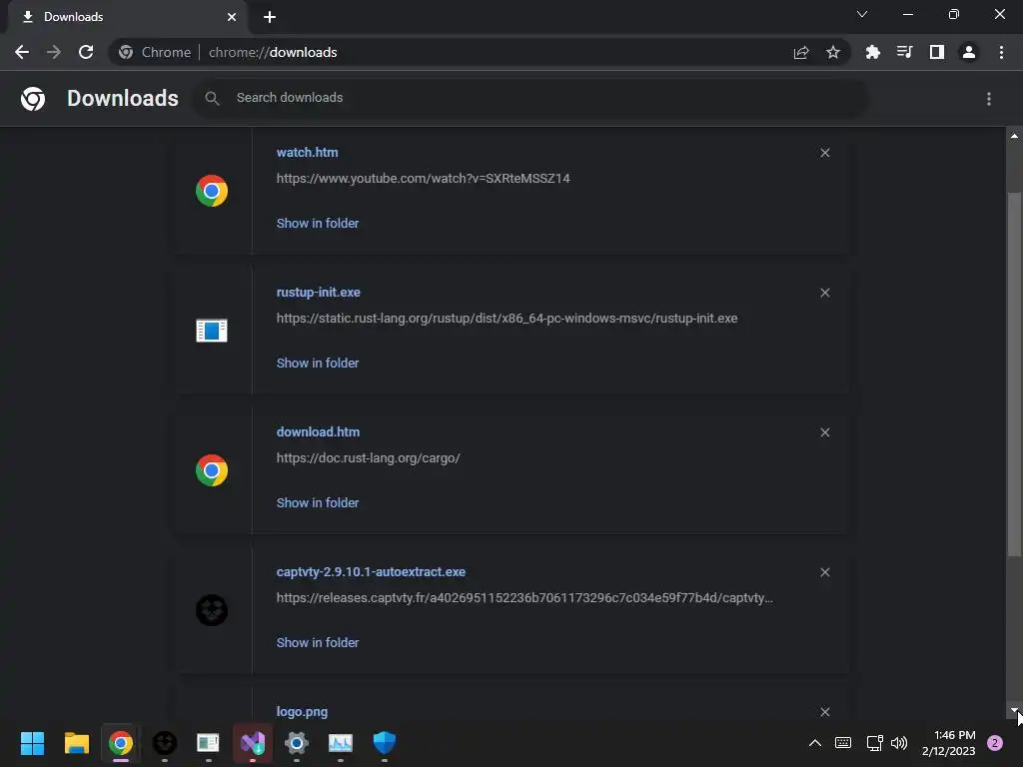Remove captvty autoextract exe from the list
Screen dimensions: 1023x767
coord(824,572)
